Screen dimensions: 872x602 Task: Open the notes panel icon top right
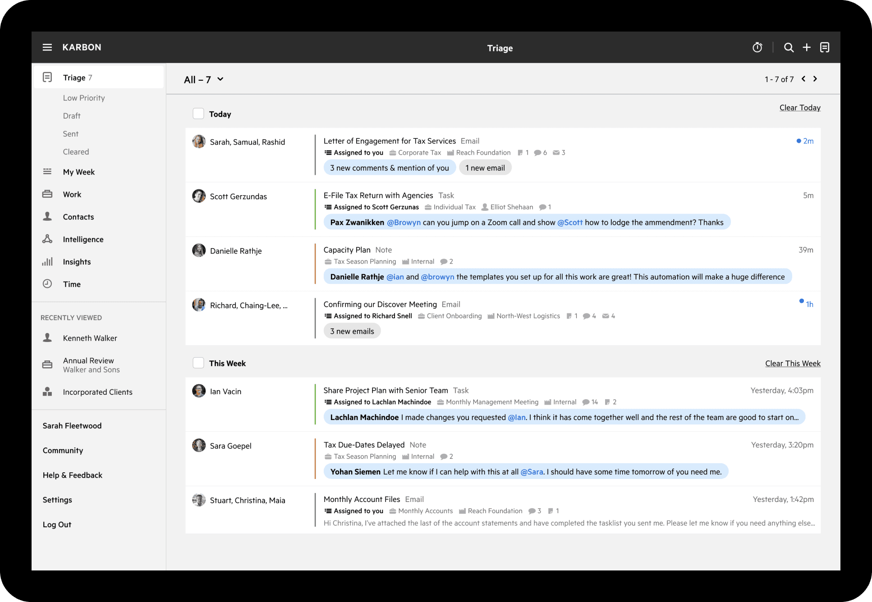coord(825,47)
